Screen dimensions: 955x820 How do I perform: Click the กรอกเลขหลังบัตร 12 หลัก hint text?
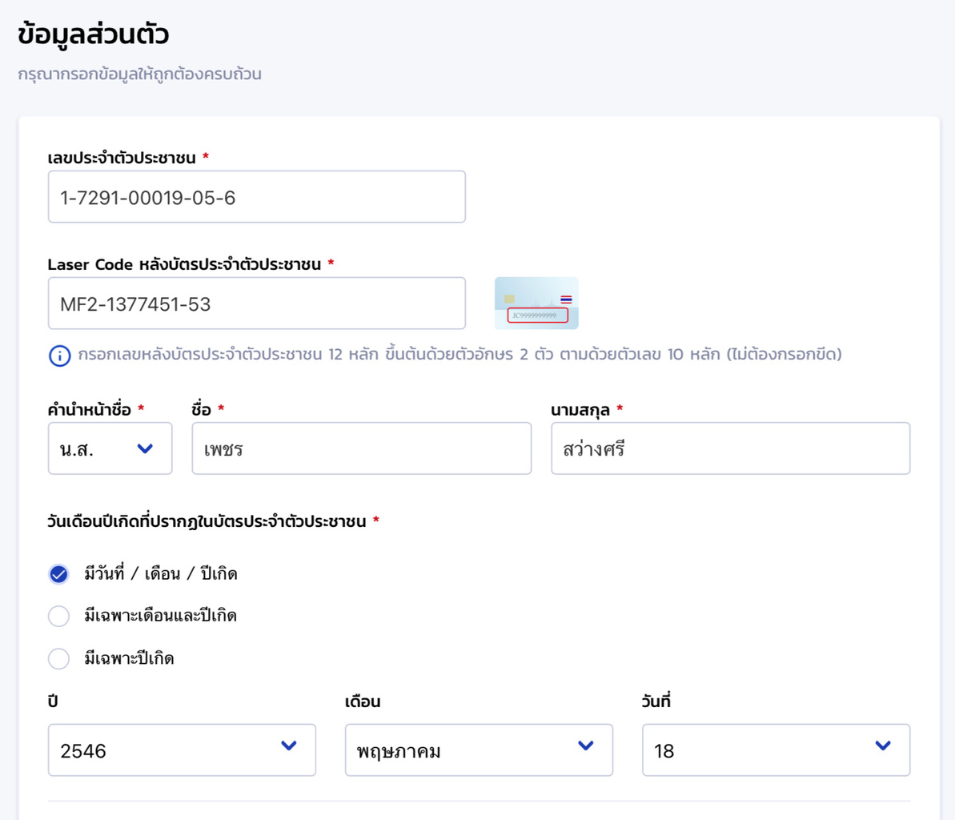[459, 355]
